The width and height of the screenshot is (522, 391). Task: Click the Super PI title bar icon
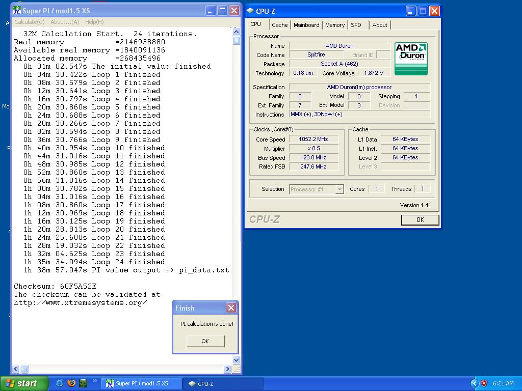pos(17,11)
